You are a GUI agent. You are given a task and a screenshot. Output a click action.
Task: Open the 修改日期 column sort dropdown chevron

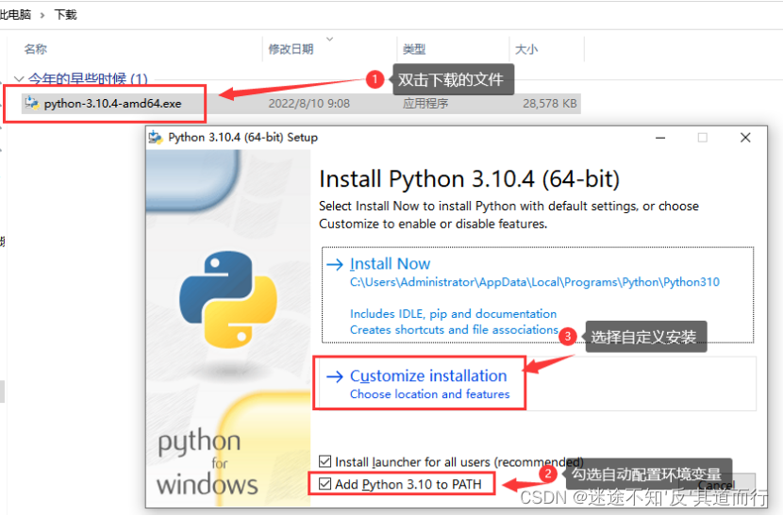coord(329,39)
